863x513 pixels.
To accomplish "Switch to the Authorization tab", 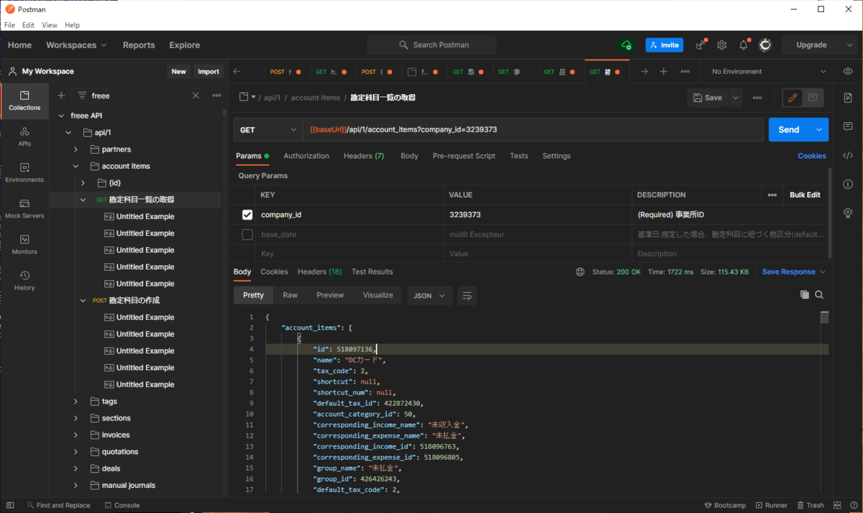I will [306, 156].
